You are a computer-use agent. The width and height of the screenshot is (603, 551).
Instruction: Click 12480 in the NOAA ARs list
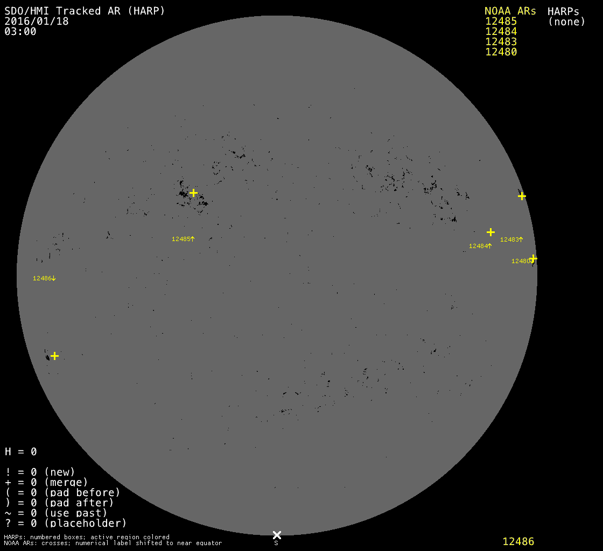pyautogui.click(x=501, y=52)
